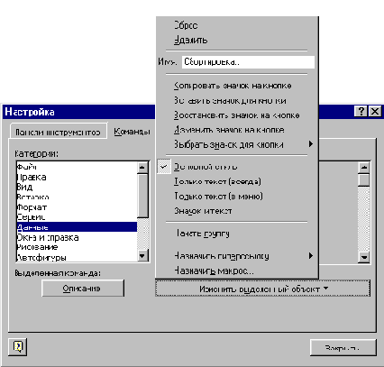Open Изменить выделенный объект dropdown button
Image resolution: width=384 pixels, height=367 pixels.
(262, 289)
